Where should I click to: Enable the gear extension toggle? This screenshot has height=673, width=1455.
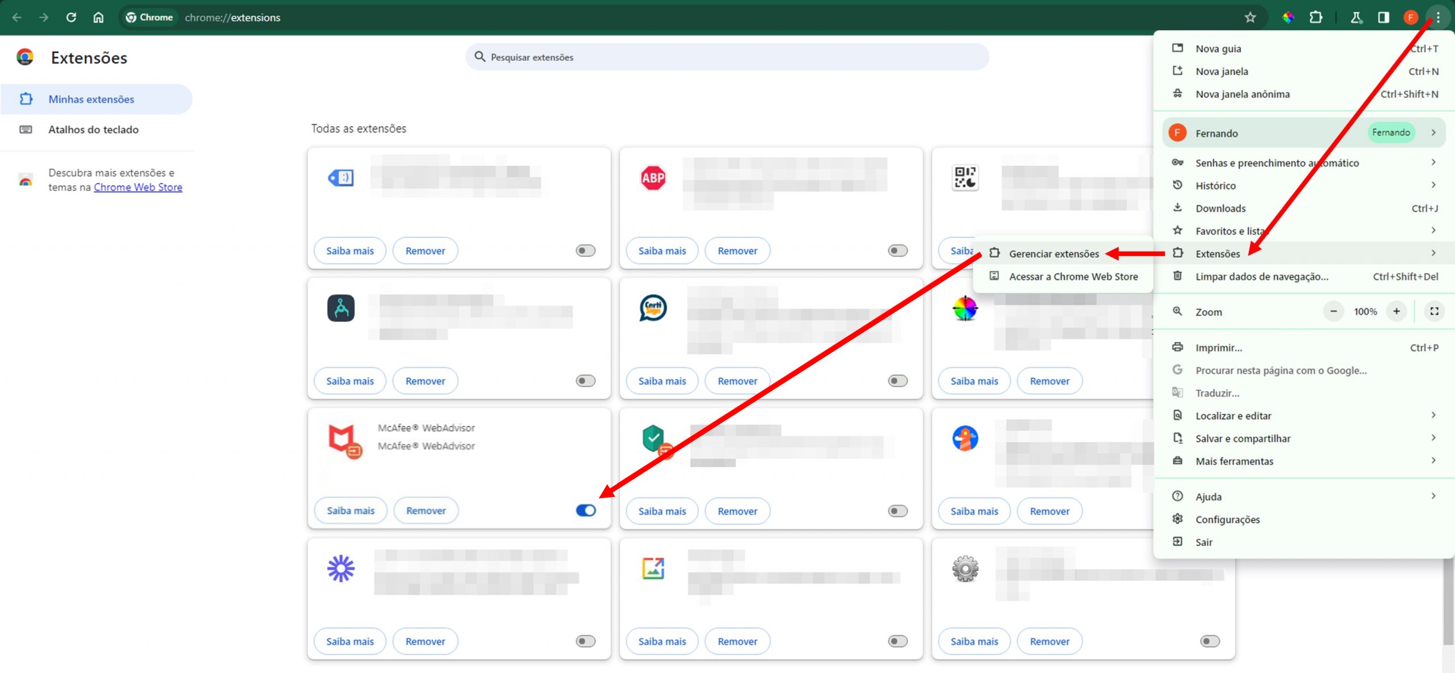1209,641
